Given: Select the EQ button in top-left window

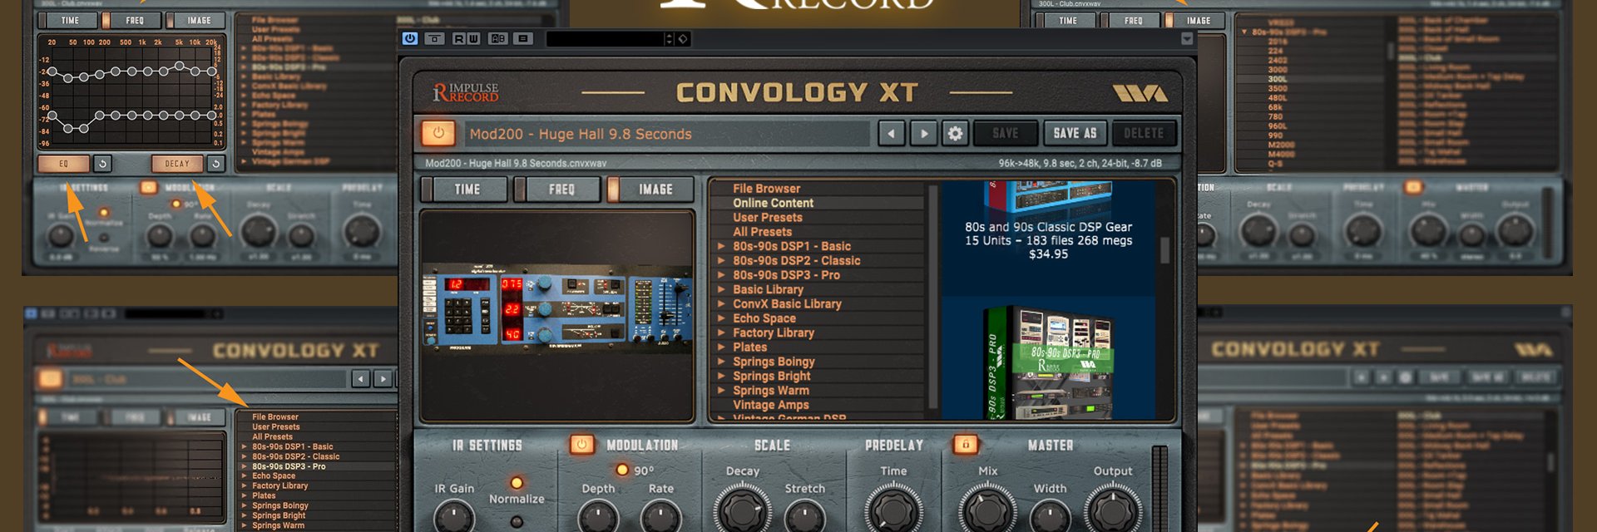Looking at the screenshot, I should pos(63,164).
